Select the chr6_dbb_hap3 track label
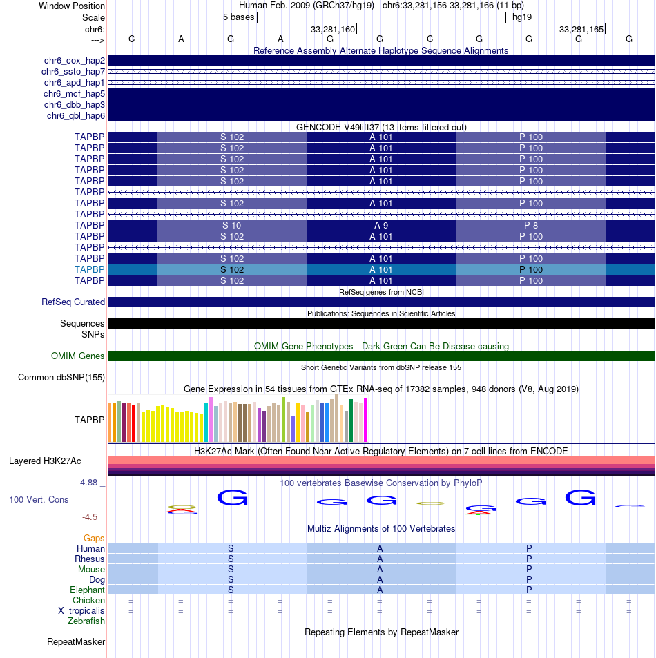656x658 pixels. (x=75, y=104)
